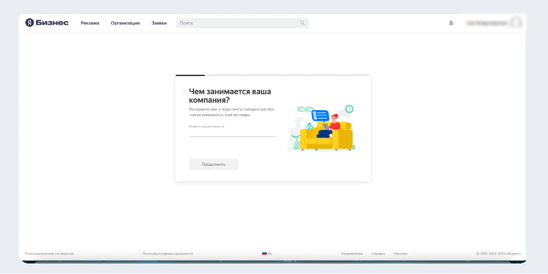Image resolution: width=548 pixels, height=274 pixels.
Task: Open the Политика конфиденциальности link
Action: tap(168, 253)
